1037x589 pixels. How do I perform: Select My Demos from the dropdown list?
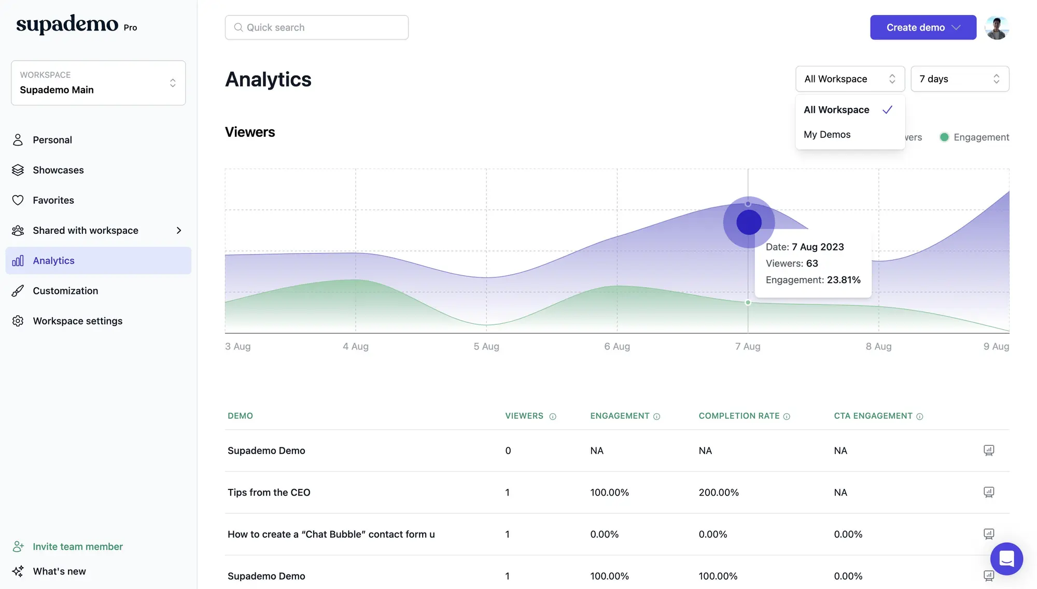pos(850,134)
